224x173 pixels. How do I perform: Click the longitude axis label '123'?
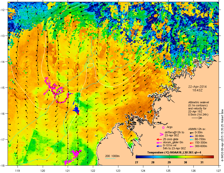[118, 170]
